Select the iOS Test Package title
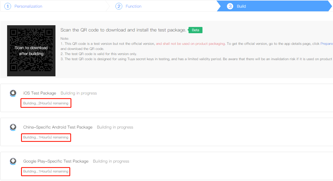 (x=40, y=93)
